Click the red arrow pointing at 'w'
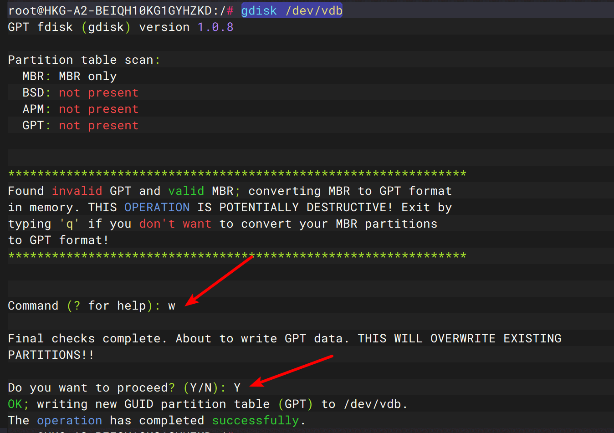Image resolution: width=614 pixels, height=433 pixels. [x=219, y=281]
